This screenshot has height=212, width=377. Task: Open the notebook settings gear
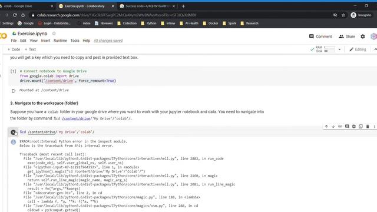pyautogui.click(x=363, y=37)
